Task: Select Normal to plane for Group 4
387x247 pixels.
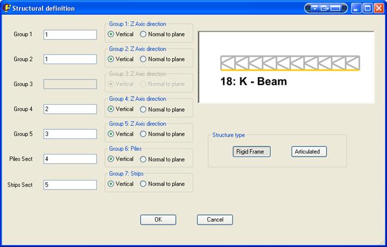Action: 162,109
